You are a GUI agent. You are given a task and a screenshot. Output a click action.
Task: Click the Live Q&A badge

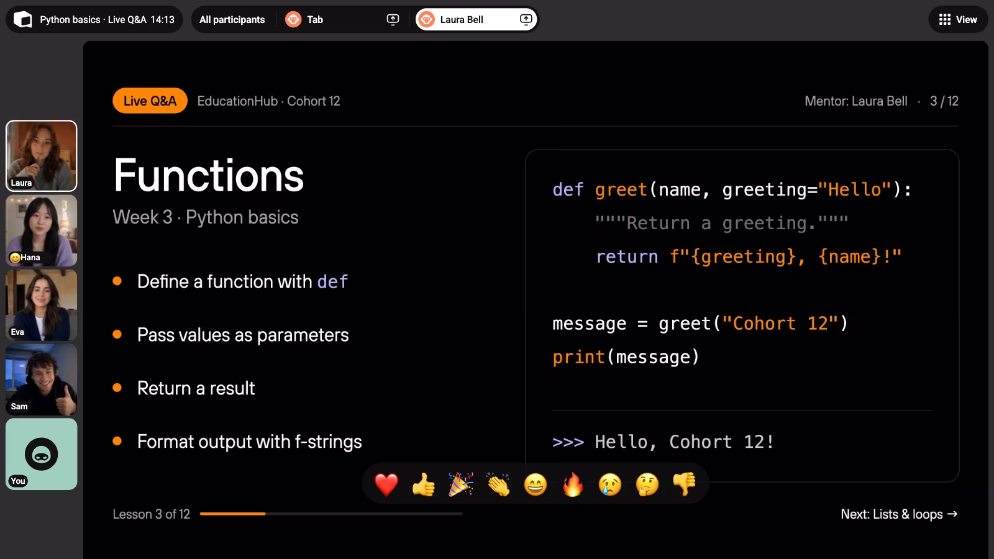click(150, 101)
